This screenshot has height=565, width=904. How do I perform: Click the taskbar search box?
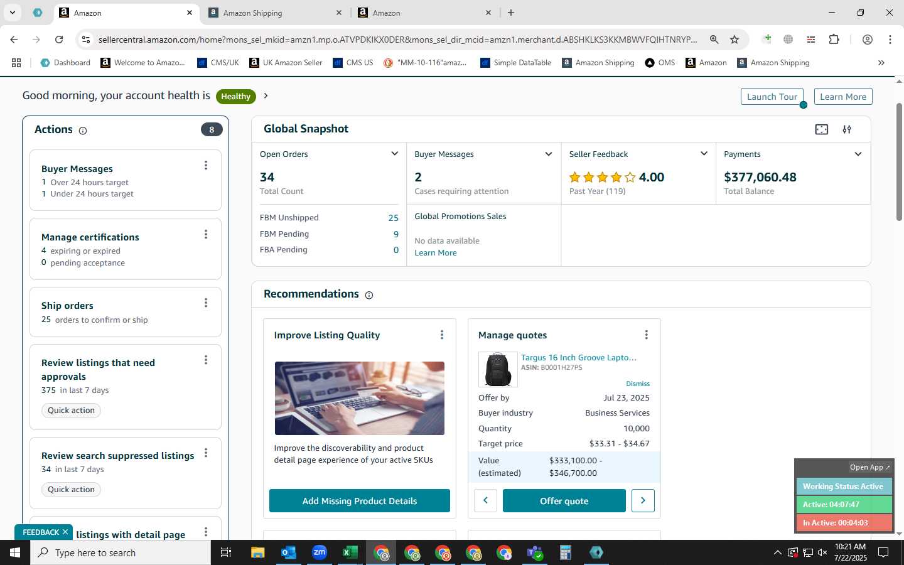121,552
